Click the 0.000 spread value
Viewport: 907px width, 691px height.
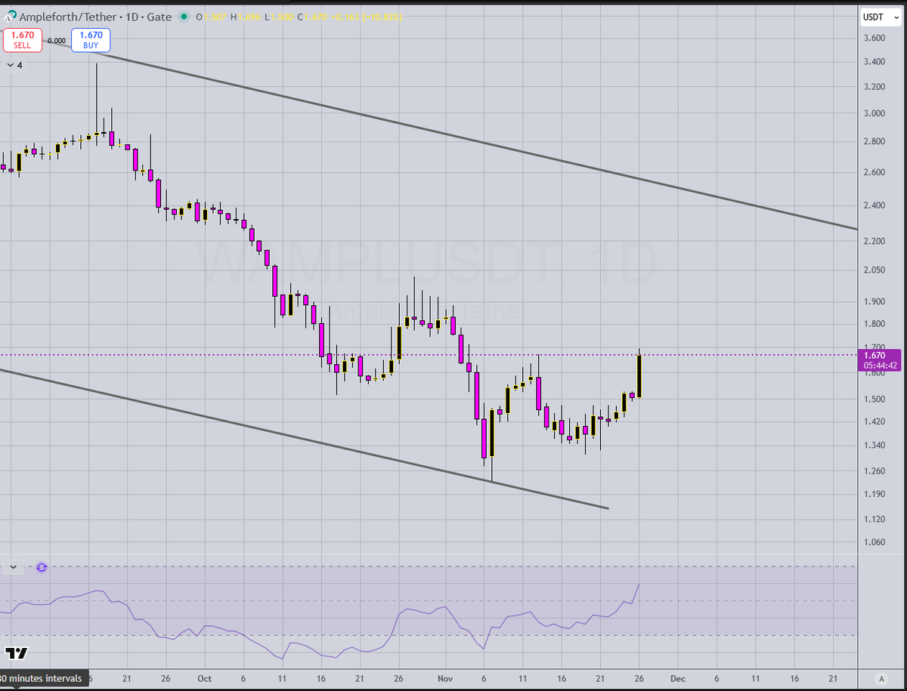click(57, 41)
